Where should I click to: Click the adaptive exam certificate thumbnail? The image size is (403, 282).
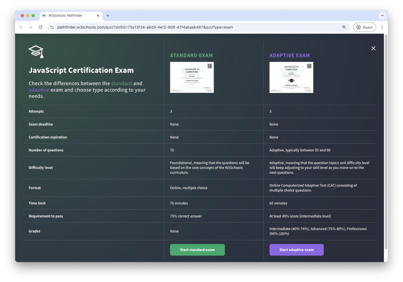click(x=291, y=77)
